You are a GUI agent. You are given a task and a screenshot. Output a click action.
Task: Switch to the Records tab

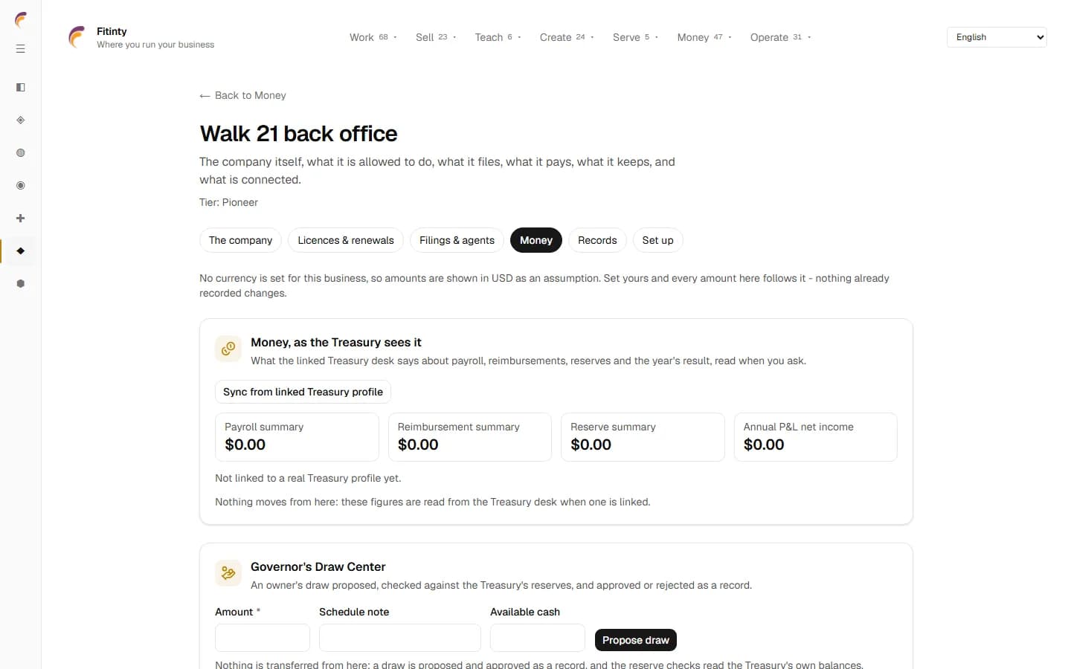(597, 240)
